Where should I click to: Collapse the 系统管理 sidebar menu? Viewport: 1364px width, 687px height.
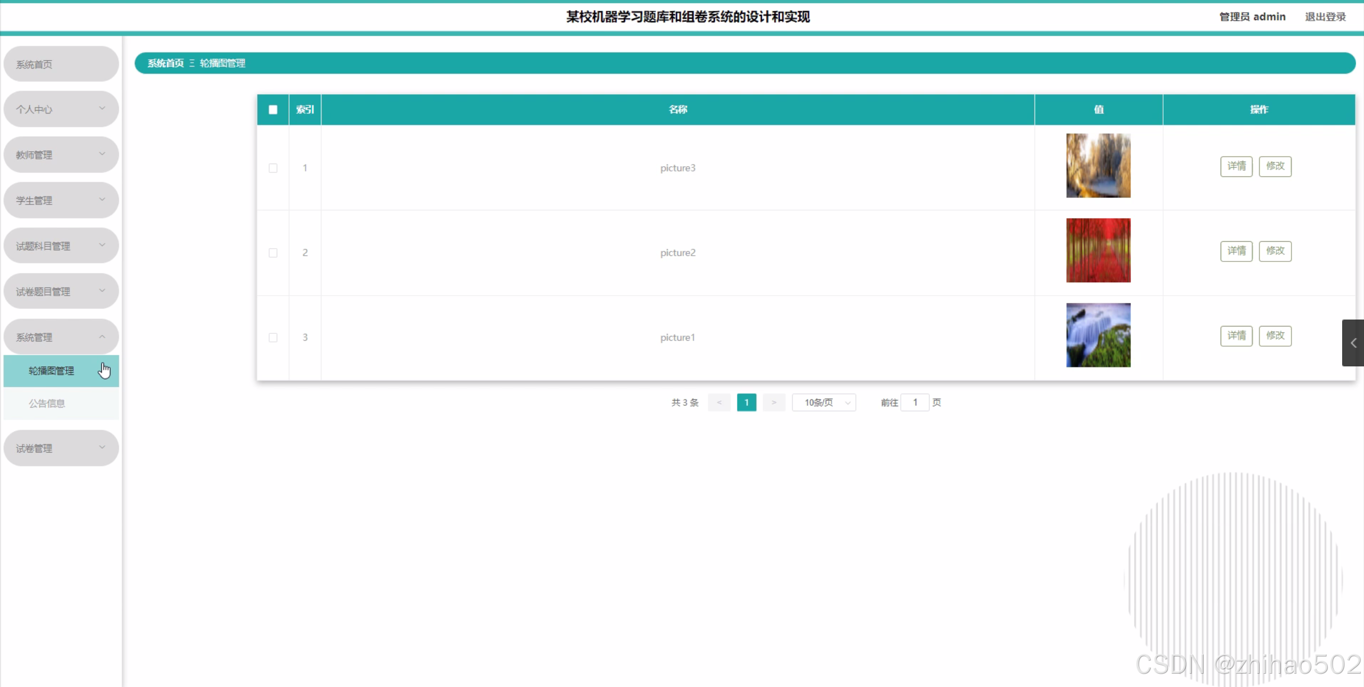[61, 337]
